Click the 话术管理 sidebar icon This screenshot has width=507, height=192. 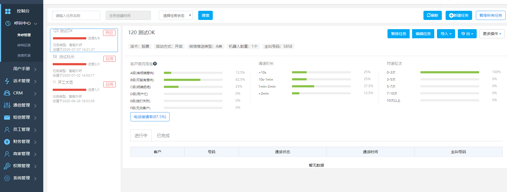pos(7,81)
